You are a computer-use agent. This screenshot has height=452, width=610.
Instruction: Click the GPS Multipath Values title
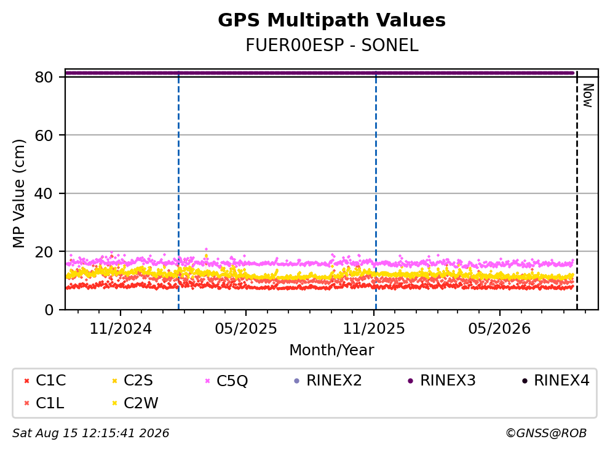click(x=331, y=20)
